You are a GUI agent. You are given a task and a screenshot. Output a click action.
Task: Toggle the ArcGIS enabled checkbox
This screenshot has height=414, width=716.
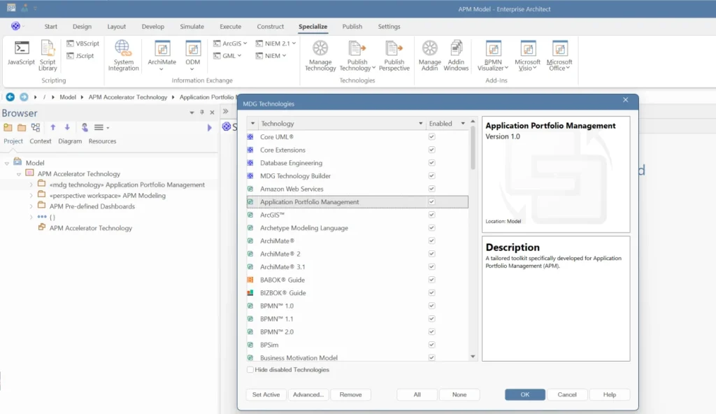[431, 215]
